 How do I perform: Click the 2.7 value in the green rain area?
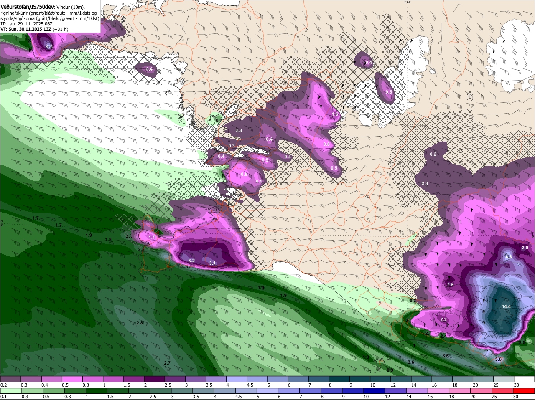pos(167,363)
